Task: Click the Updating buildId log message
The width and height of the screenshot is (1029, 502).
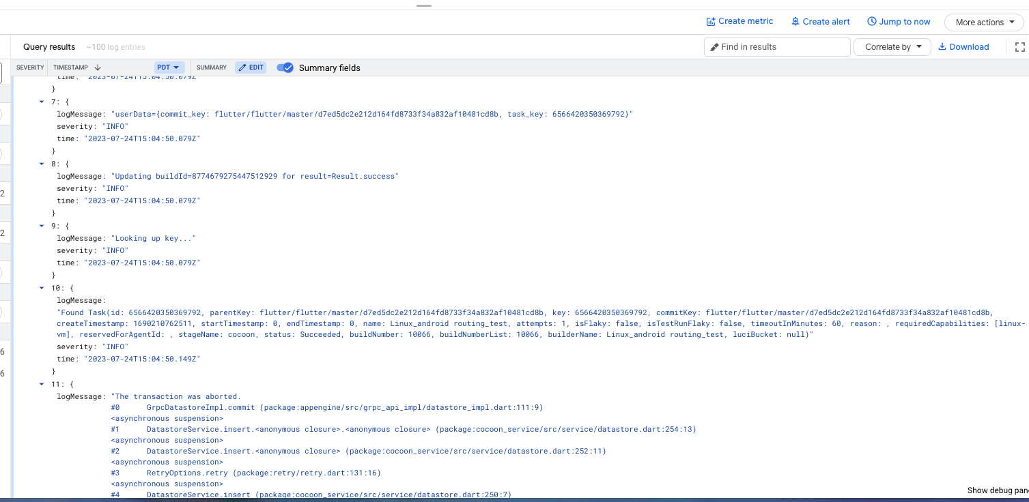Action: point(255,176)
